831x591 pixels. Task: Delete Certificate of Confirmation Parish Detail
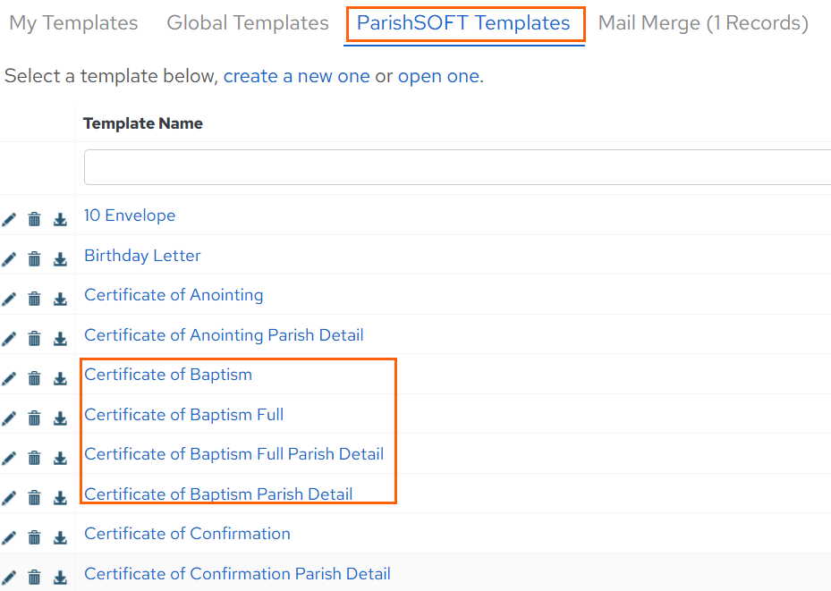(35, 578)
